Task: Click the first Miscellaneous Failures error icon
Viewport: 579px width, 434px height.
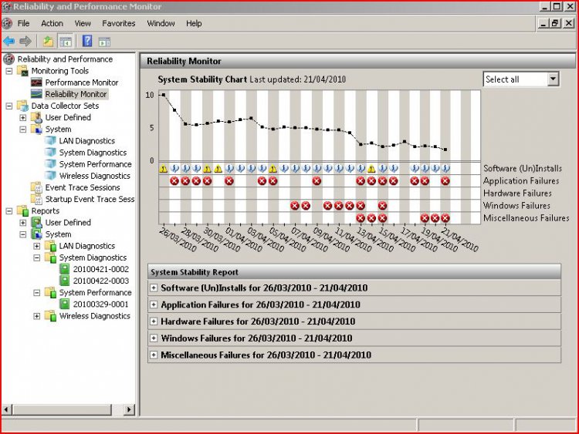Action: 361,218
